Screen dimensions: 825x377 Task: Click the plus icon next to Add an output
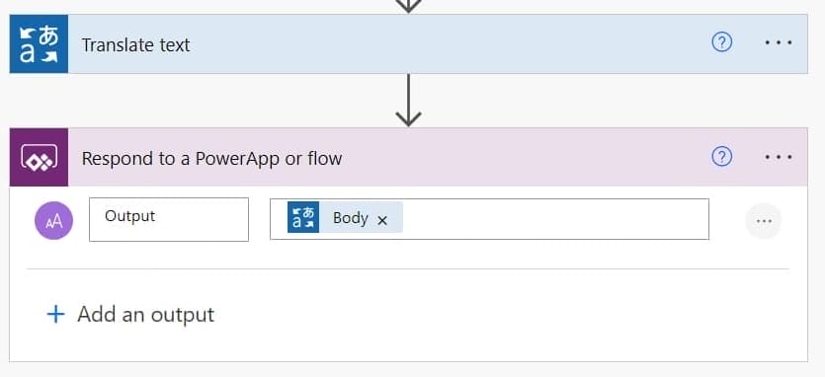(55, 315)
